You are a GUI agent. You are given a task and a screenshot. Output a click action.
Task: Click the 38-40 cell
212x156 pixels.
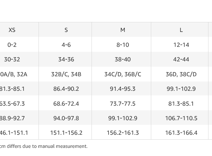123,60
